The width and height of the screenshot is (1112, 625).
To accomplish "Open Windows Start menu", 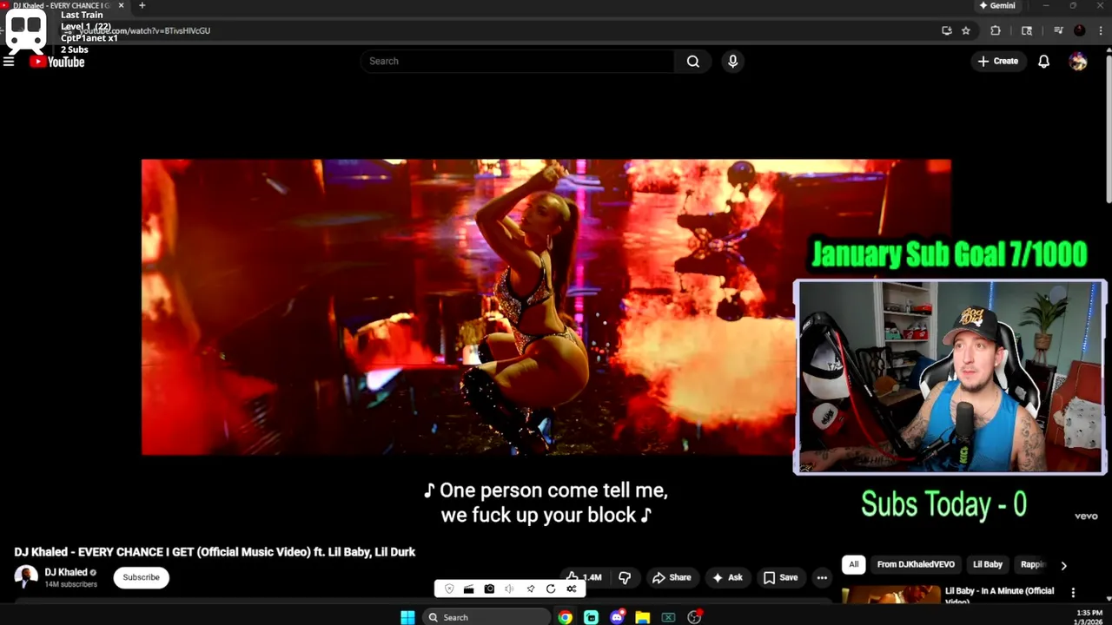I will click(x=407, y=617).
